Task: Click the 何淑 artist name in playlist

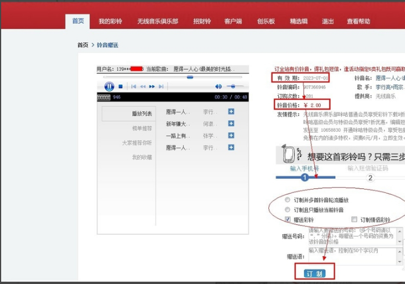Action: coord(210,123)
